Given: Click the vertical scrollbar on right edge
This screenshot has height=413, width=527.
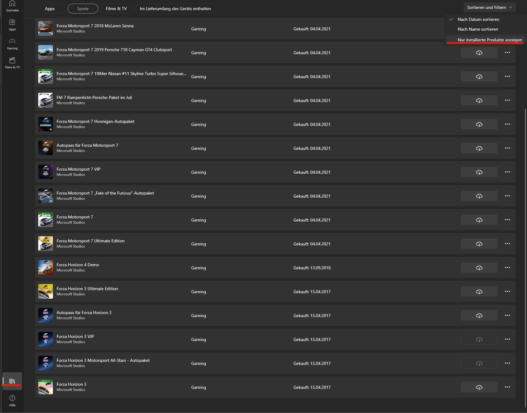Looking at the screenshot, I should [525, 258].
